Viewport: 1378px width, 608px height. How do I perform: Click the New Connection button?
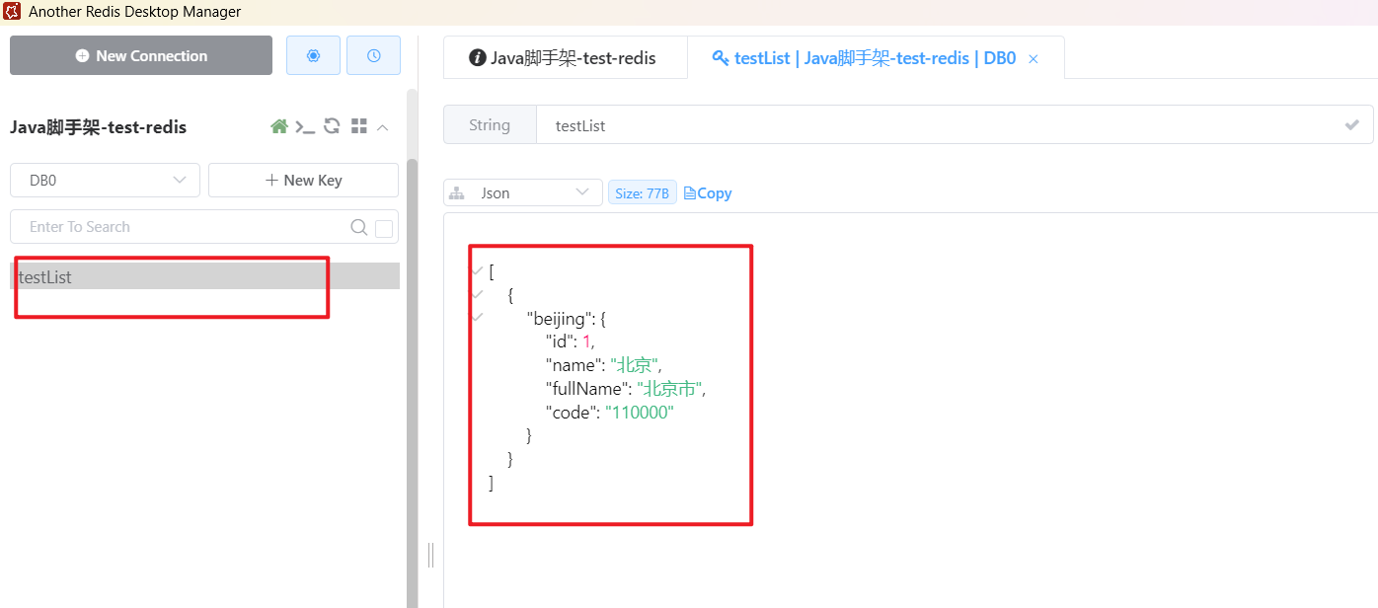point(141,55)
